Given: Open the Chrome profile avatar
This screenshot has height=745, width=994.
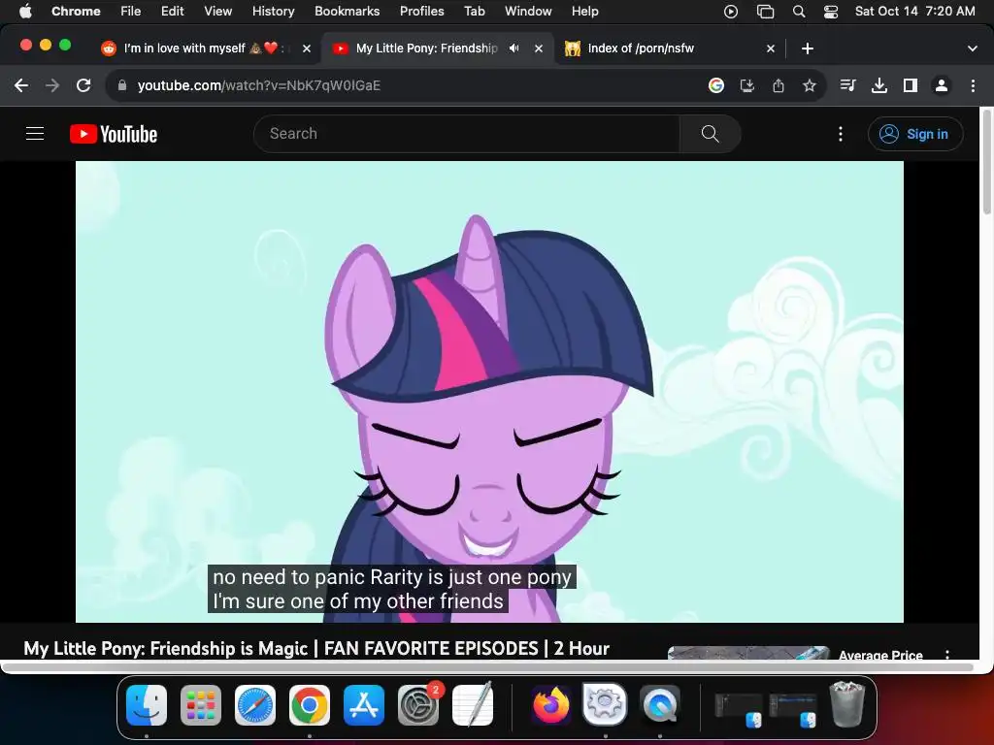Looking at the screenshot, I should click(942, 85).
